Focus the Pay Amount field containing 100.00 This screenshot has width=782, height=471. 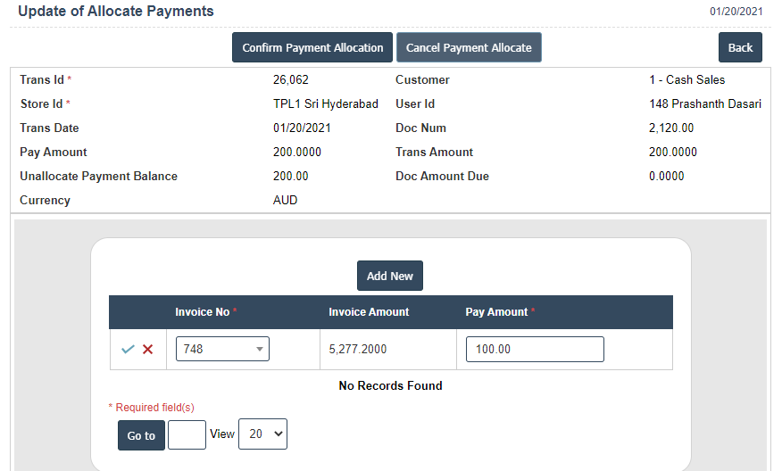coord(535,350)
